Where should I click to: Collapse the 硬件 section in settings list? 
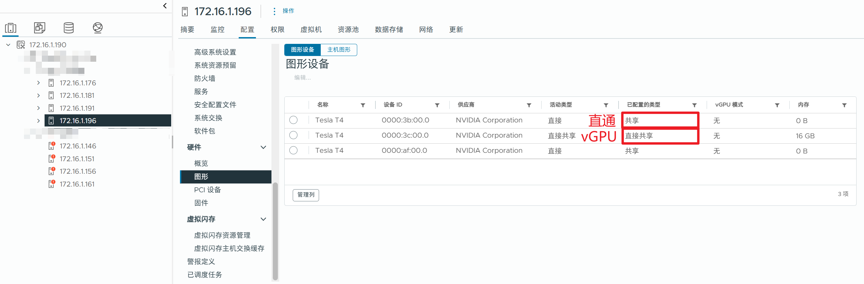tap(263, 147)
